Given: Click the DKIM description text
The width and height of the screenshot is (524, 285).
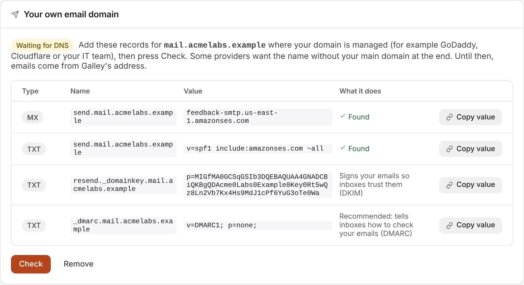Looking at the screenshot, I should point(374,185).
